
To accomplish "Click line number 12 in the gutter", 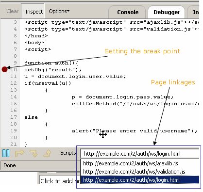I will coord(14,83).
